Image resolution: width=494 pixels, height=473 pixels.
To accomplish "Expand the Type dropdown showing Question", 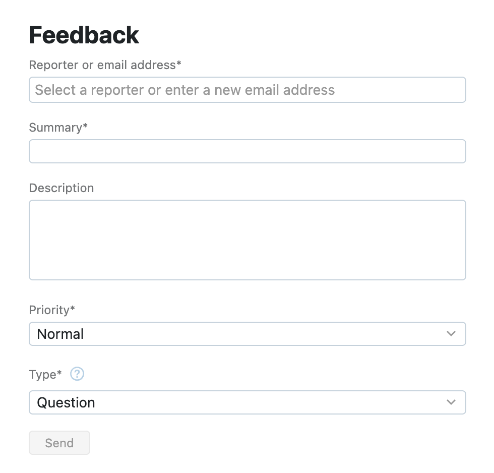I will click(x=247, y=402).
